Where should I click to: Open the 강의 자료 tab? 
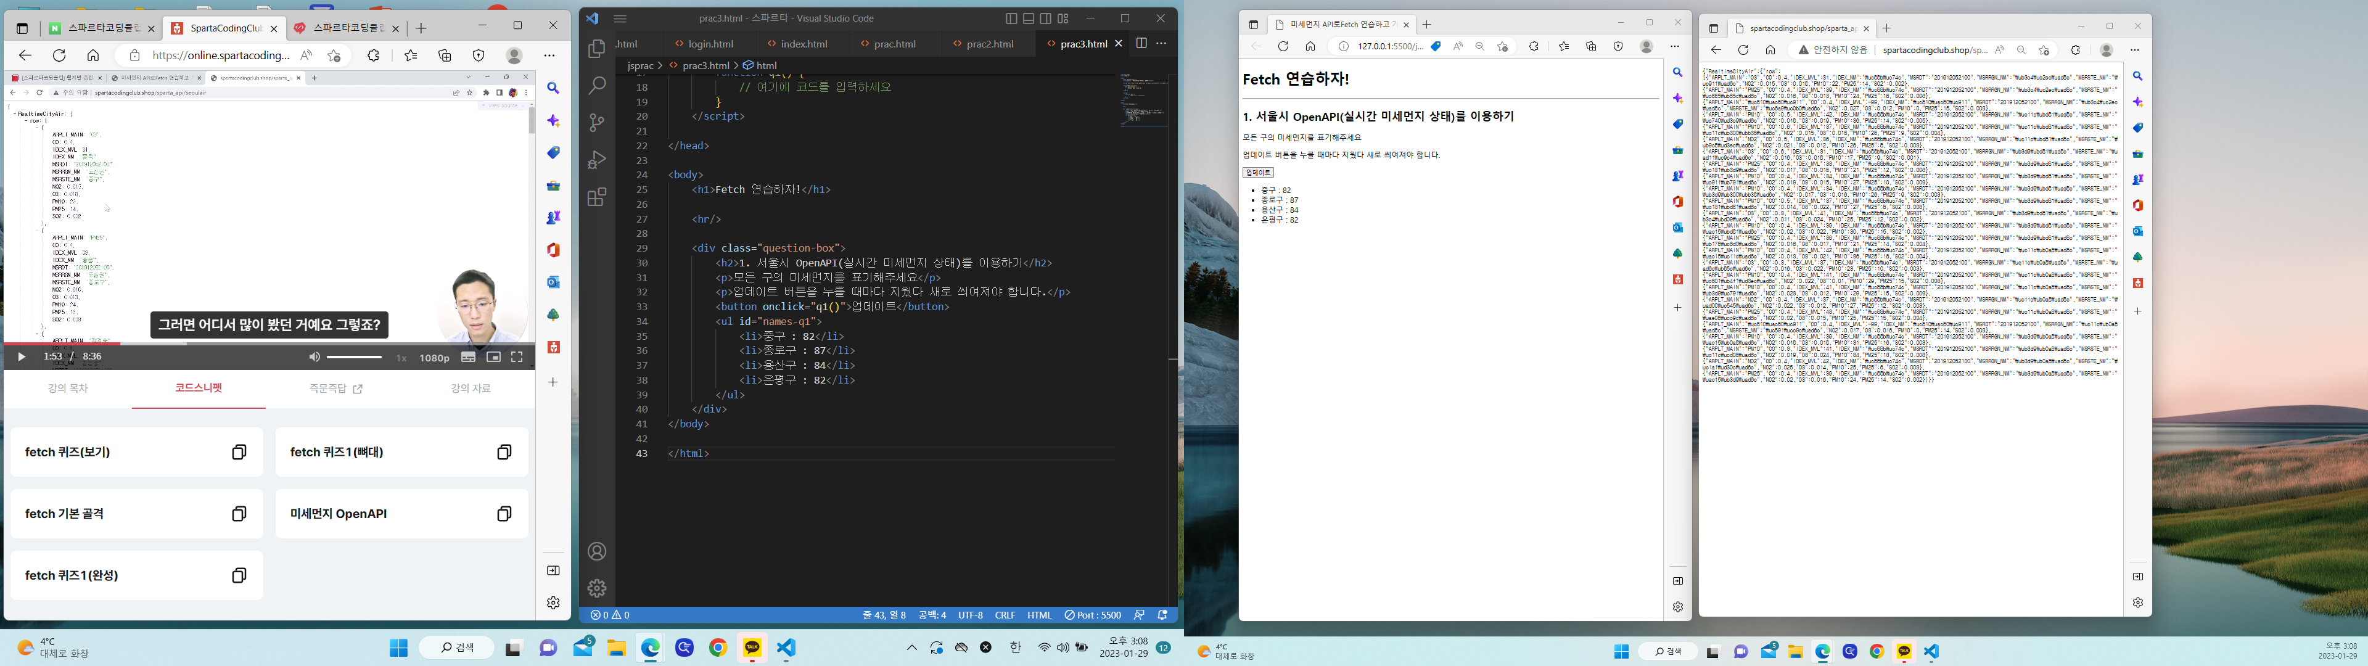pos(471,388)
